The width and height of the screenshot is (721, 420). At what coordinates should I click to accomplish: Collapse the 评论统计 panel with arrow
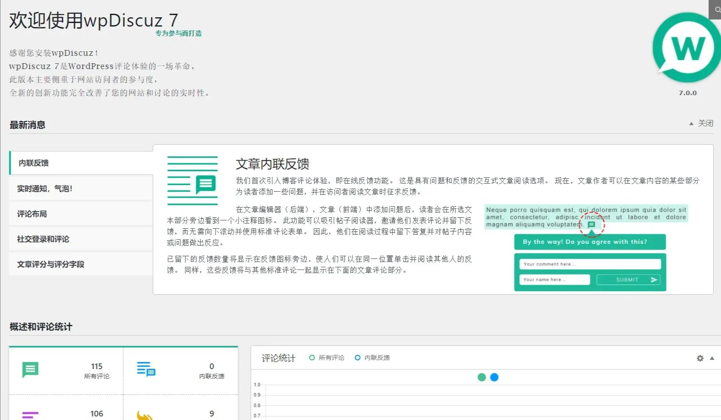pyautogui.click(x=712, y=358)
